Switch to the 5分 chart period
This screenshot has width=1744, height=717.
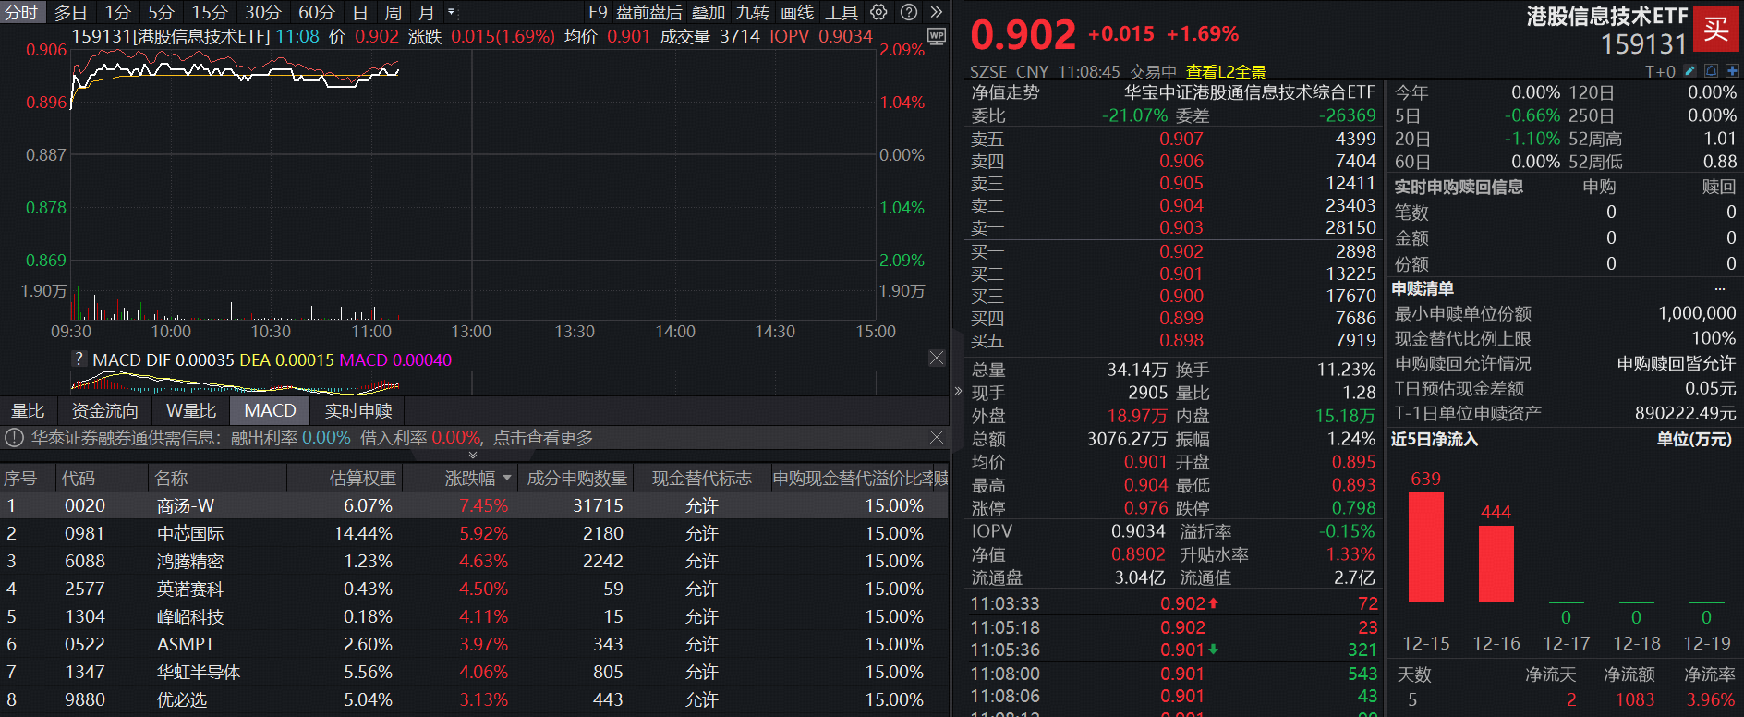[161, 12]
